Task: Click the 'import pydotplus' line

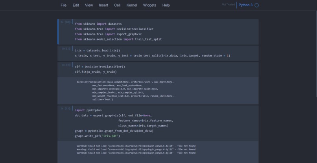Action: pos(88,110)
